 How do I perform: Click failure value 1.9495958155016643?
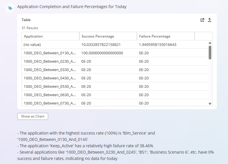(157, 44)
